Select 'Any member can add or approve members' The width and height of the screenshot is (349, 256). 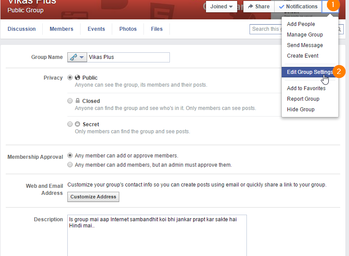coord(70,155)
